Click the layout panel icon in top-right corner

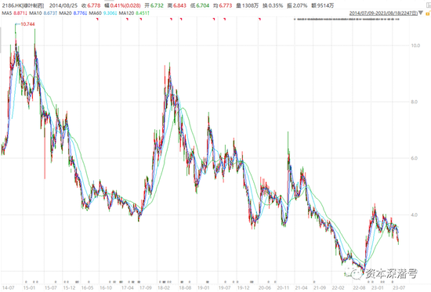428,5
